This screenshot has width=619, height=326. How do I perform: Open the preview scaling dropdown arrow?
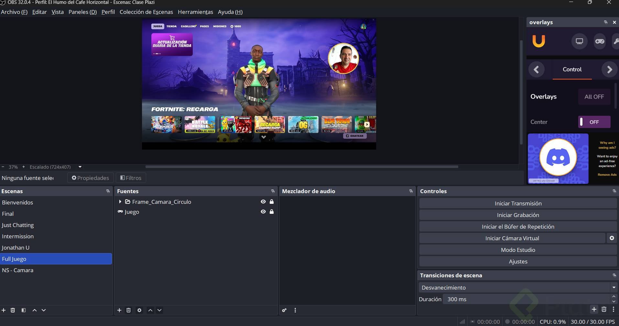coord(80,167)
